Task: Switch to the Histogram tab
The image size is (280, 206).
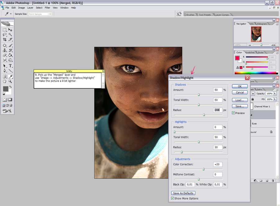Action: (x=262, y=24)
